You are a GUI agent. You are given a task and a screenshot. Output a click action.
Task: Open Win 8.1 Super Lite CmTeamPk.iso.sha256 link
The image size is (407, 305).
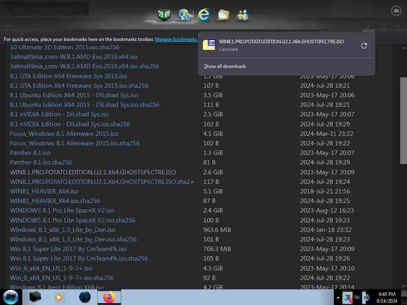(x=79, y=259)
